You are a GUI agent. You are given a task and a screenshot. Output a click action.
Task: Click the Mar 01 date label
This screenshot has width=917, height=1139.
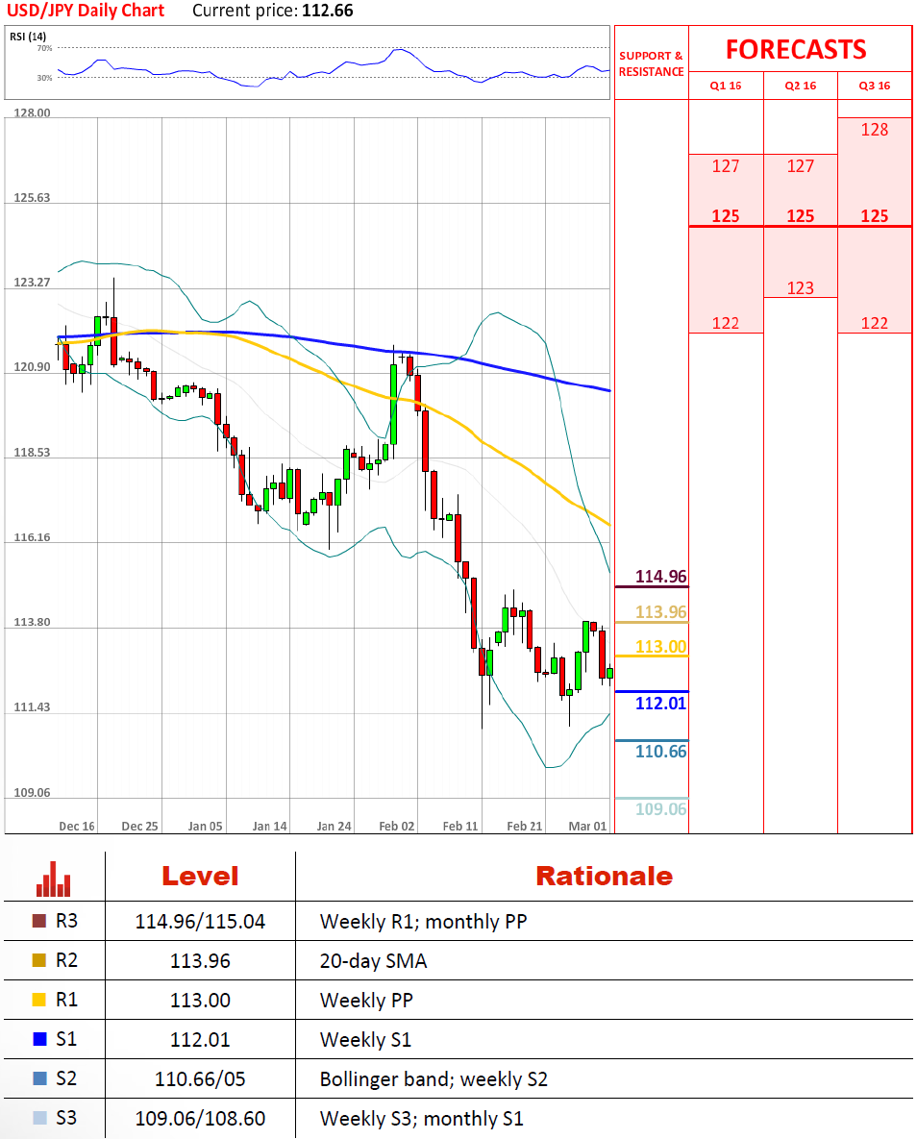pyautogui.click(x=587, y=826)
